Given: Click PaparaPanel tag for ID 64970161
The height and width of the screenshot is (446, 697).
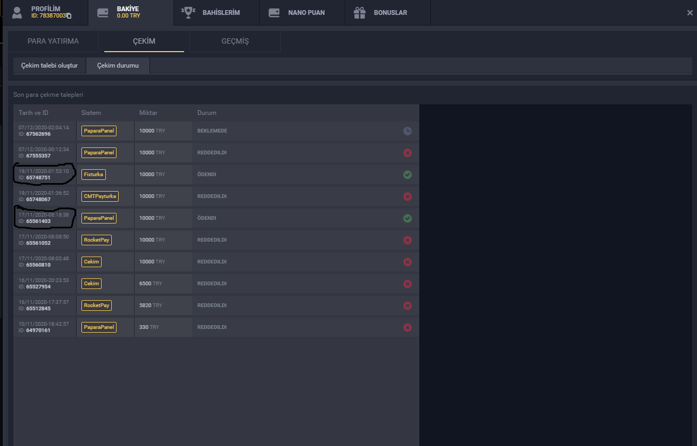Looking at the screenshot, I should pyautogui.click(x=99, y=327).
